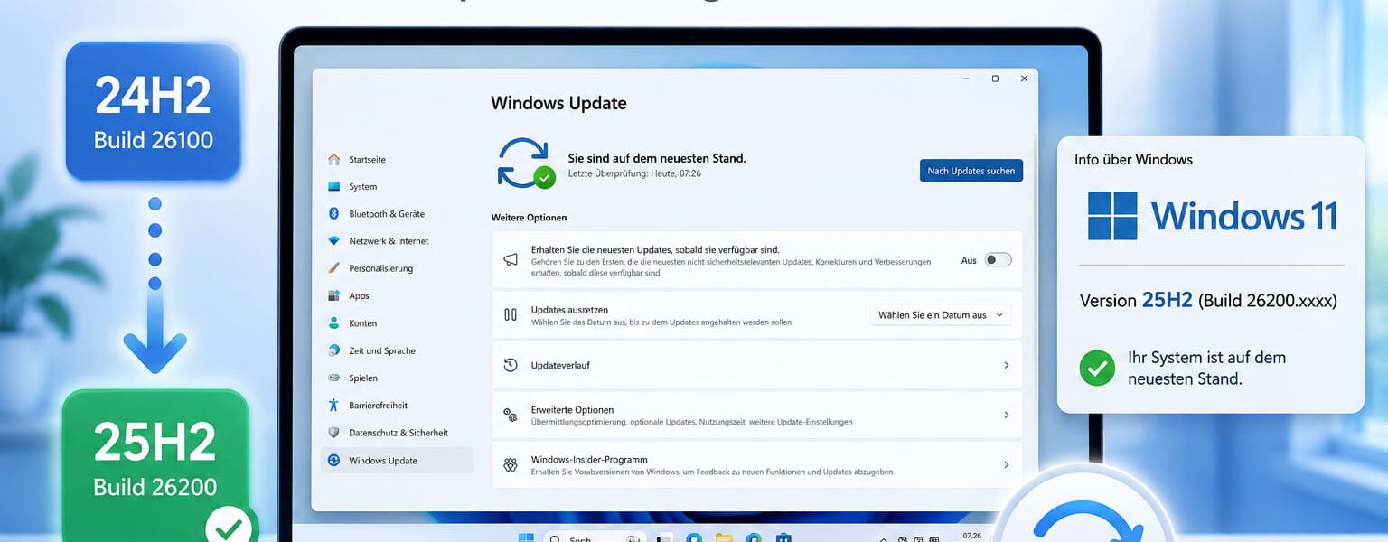Viewport: 1388px width, 542px height.
Task: Click the green checkmark in info card
Action: [x=1097, y=368]
